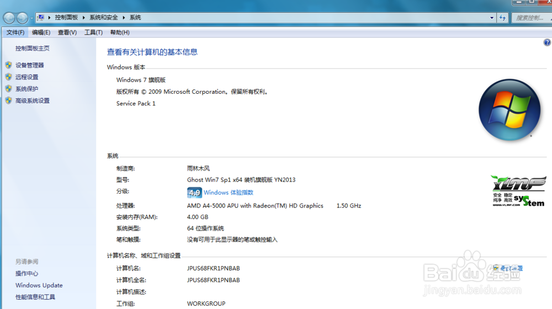Click the 计算机名 value 'JPUS68FKR1PNBAB'
The width and height of the screenshot is (552, 309).
(213, 268)
